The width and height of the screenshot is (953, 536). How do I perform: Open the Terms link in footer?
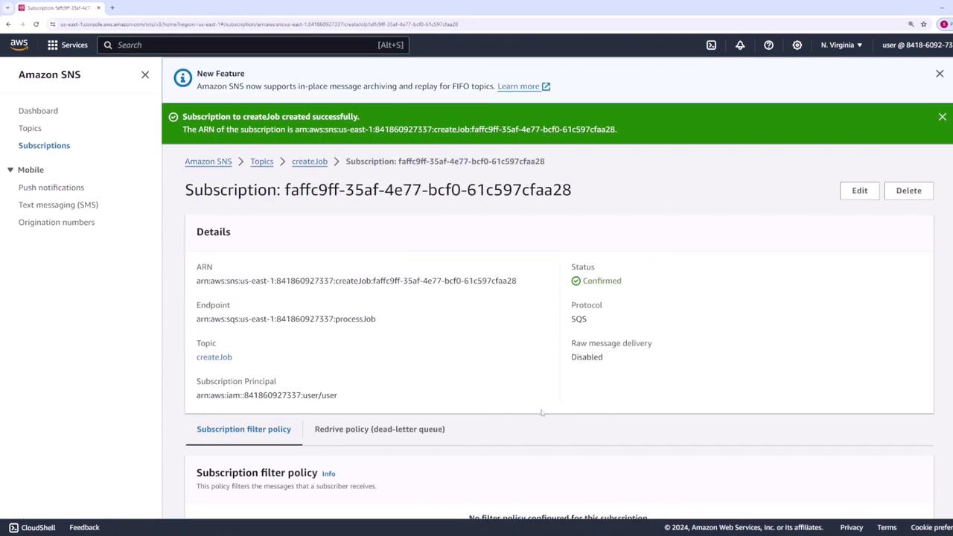click(x=887, y=528)
